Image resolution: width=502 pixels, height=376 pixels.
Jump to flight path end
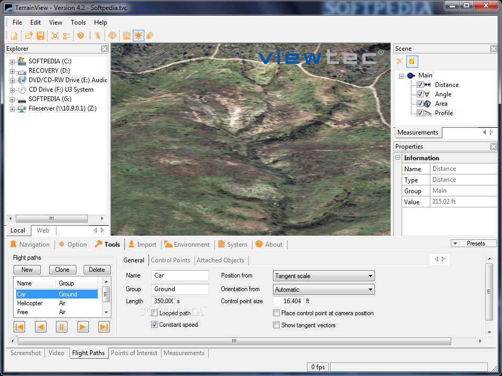[x=104, y=327]
